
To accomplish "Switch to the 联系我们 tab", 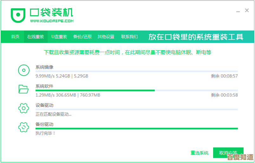I will (x=129, y=37).
